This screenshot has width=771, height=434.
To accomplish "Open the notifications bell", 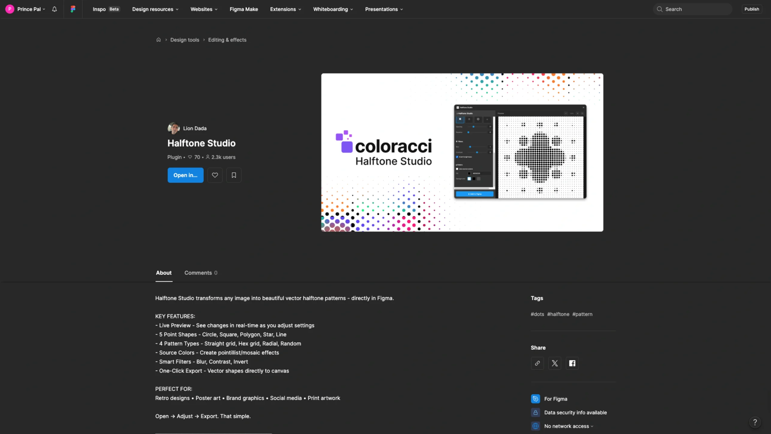I will pos(54,9).
